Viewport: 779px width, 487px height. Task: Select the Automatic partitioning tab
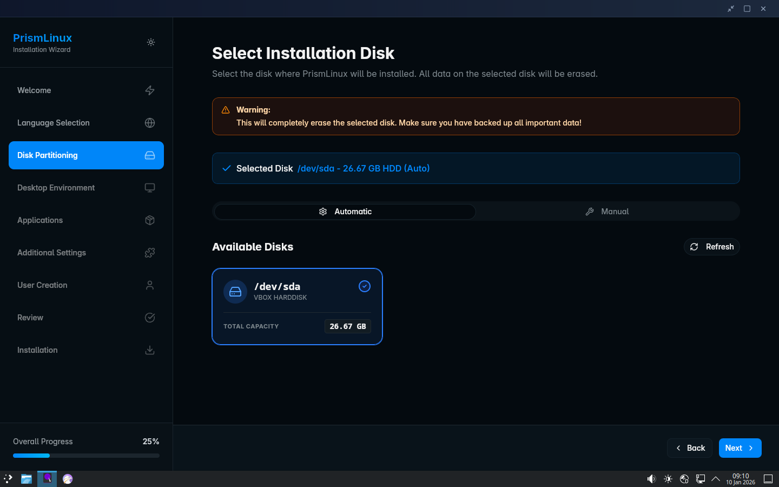coord(345,212)
